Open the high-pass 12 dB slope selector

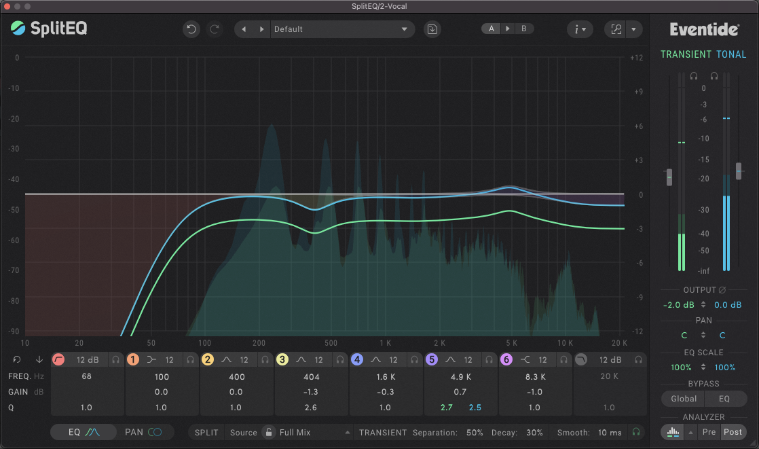[88, 360]
